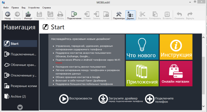Open Облачные хран... cloud storage item
The width and height of the screenshot is (207, 112).
(x=20, y=65)
